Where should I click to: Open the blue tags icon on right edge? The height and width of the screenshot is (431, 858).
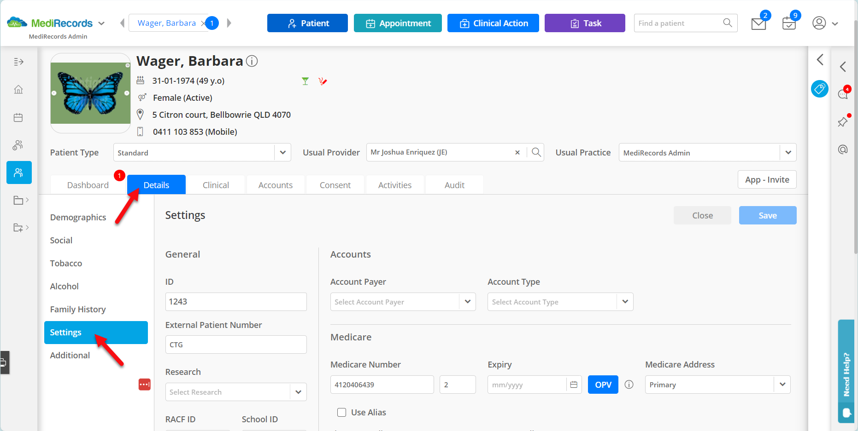(x=820, y=89)
